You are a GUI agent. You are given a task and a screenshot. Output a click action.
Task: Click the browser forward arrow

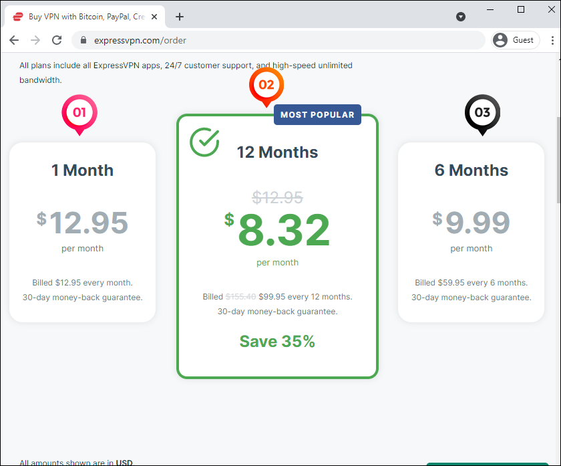[35, 40]
